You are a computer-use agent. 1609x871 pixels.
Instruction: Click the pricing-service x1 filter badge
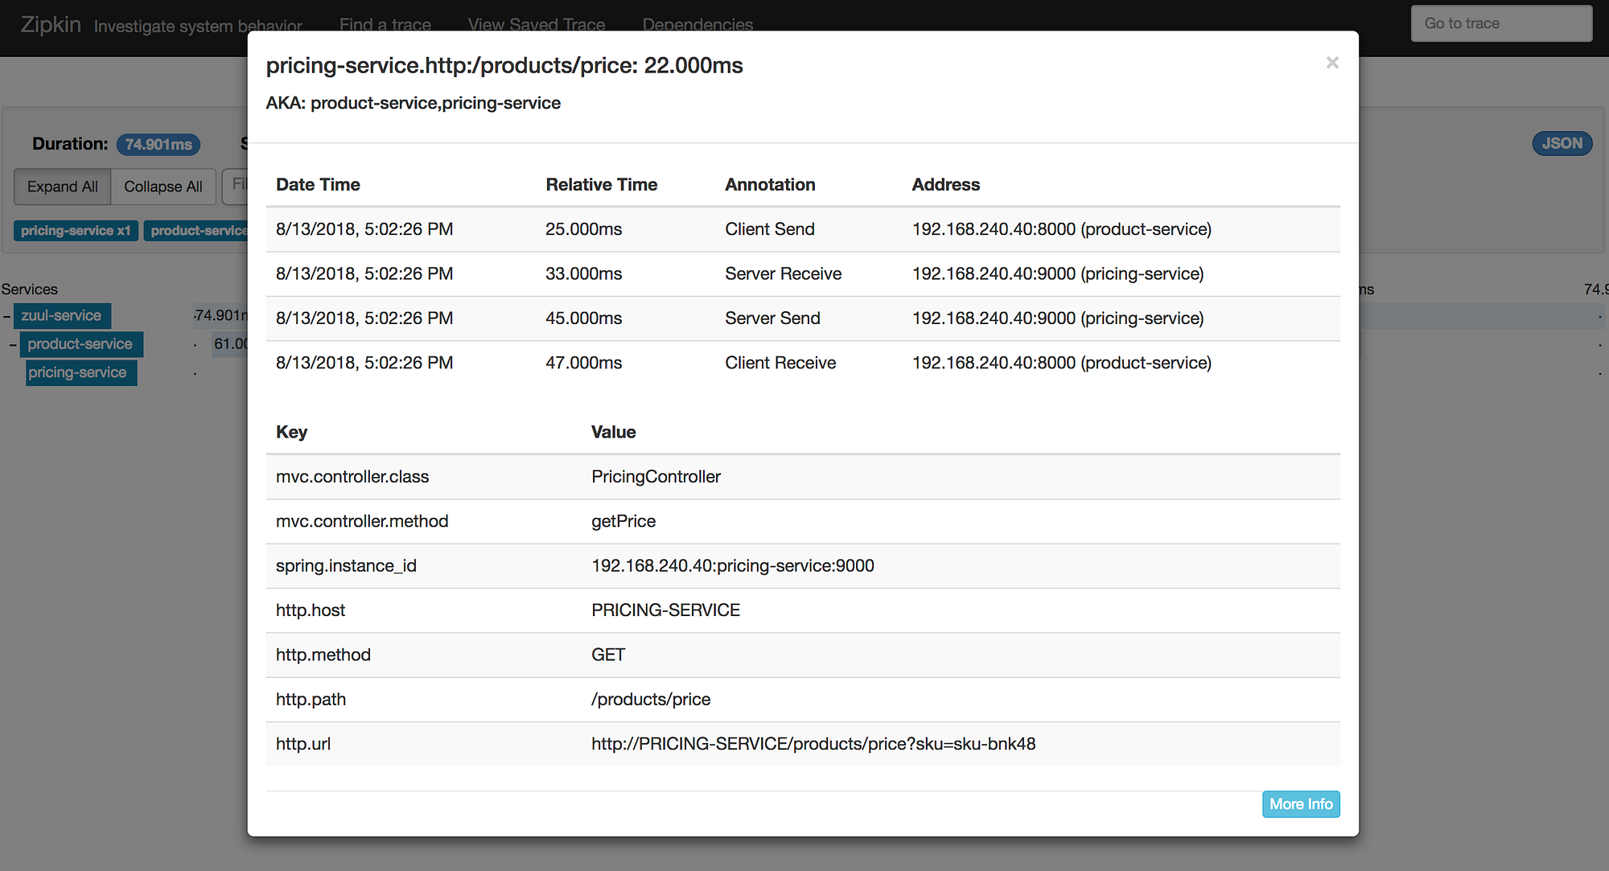point(76,230)
